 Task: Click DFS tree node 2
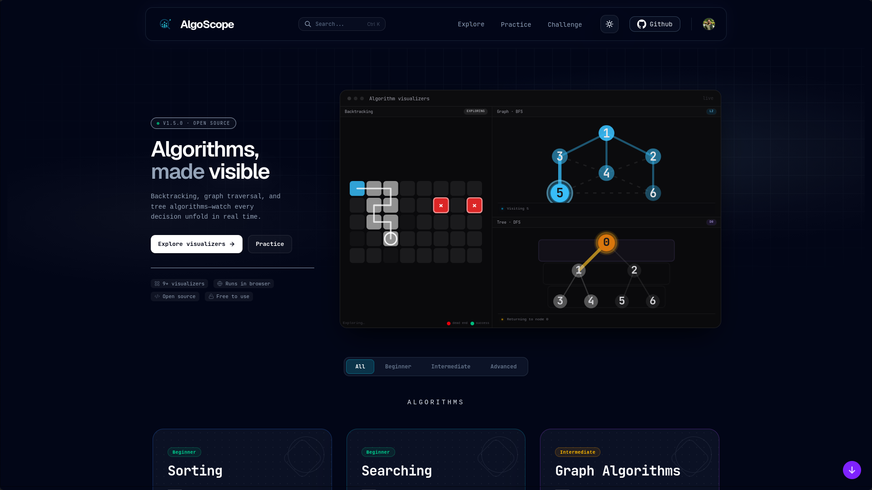tap(634, 270)
